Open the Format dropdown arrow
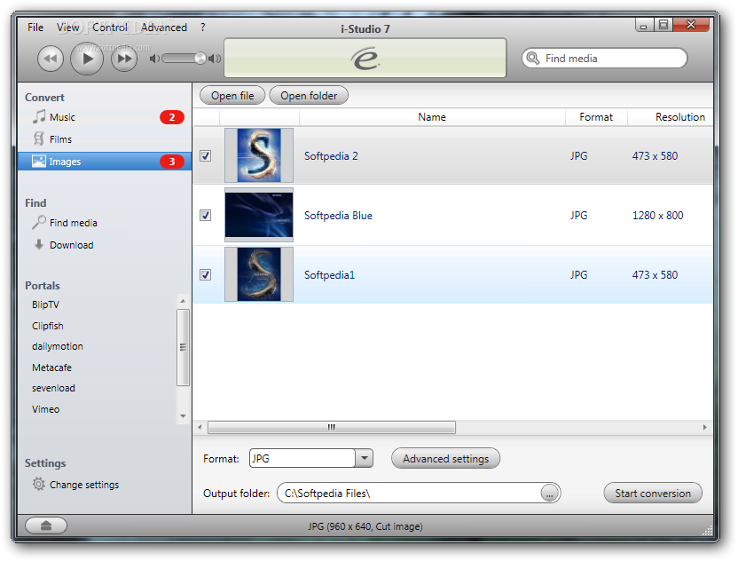 point(364,458)
